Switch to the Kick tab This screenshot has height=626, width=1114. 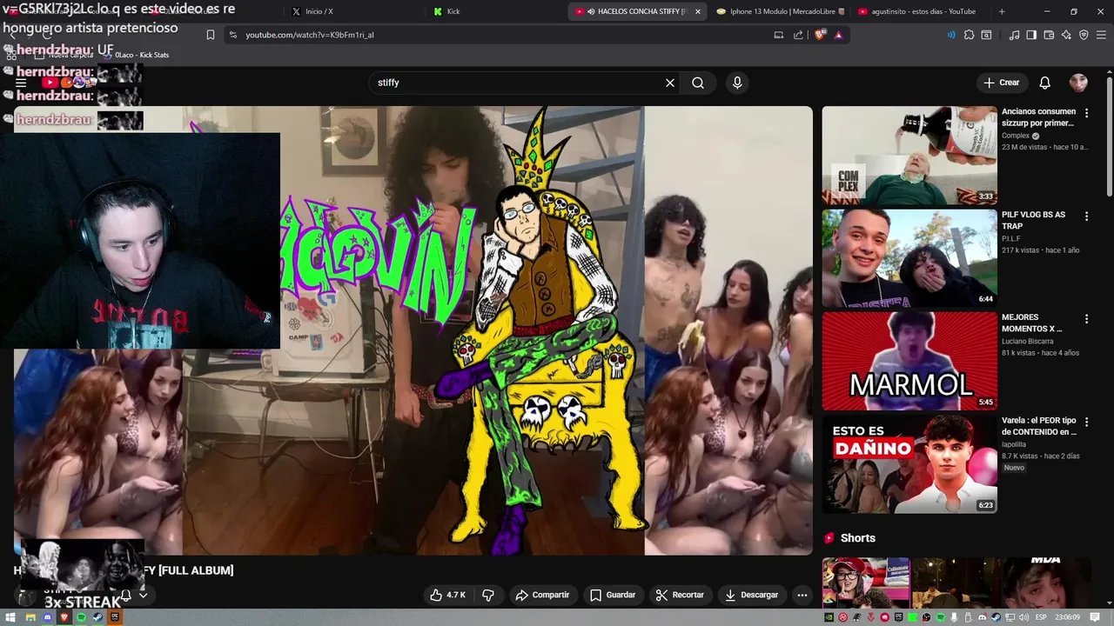[x=496, y=11]
